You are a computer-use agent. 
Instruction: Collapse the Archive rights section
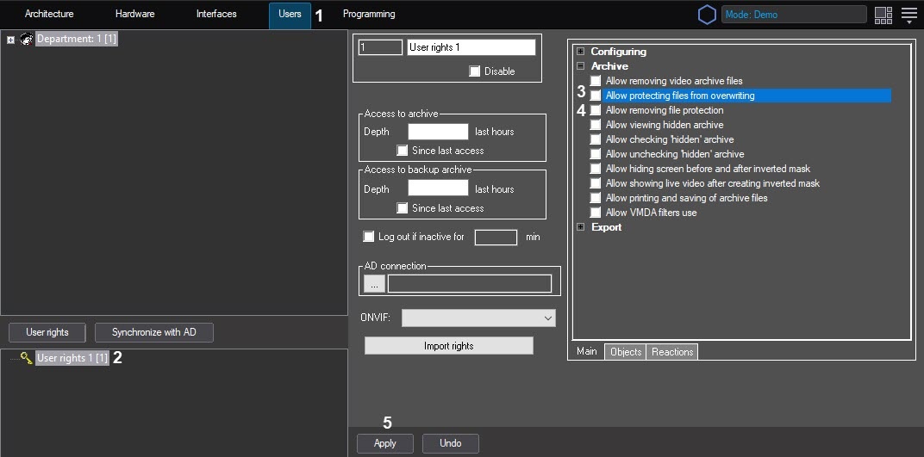[580, 66]
